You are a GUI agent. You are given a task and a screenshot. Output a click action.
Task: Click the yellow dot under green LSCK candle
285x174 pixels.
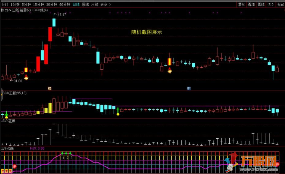118,114
